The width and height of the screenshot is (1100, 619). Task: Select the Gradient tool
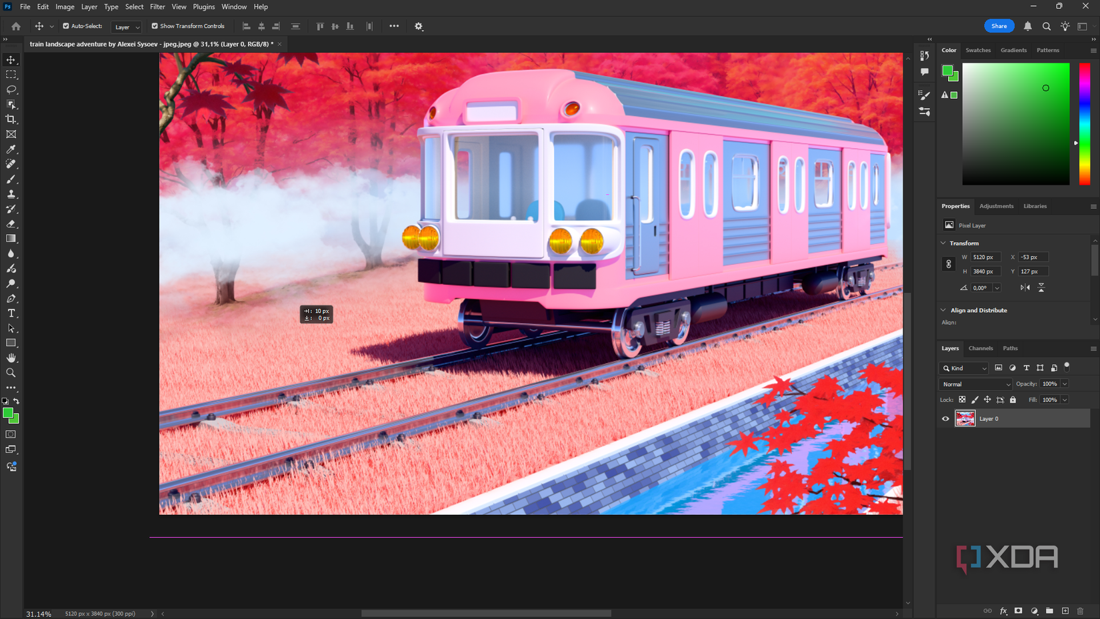coord(11,239)
